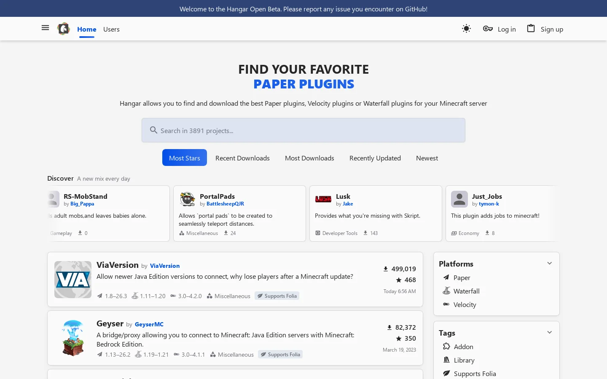Click the Log in link
Image resolution: width=607 pixels, height=379 pixels.
[x=507, y=29]
